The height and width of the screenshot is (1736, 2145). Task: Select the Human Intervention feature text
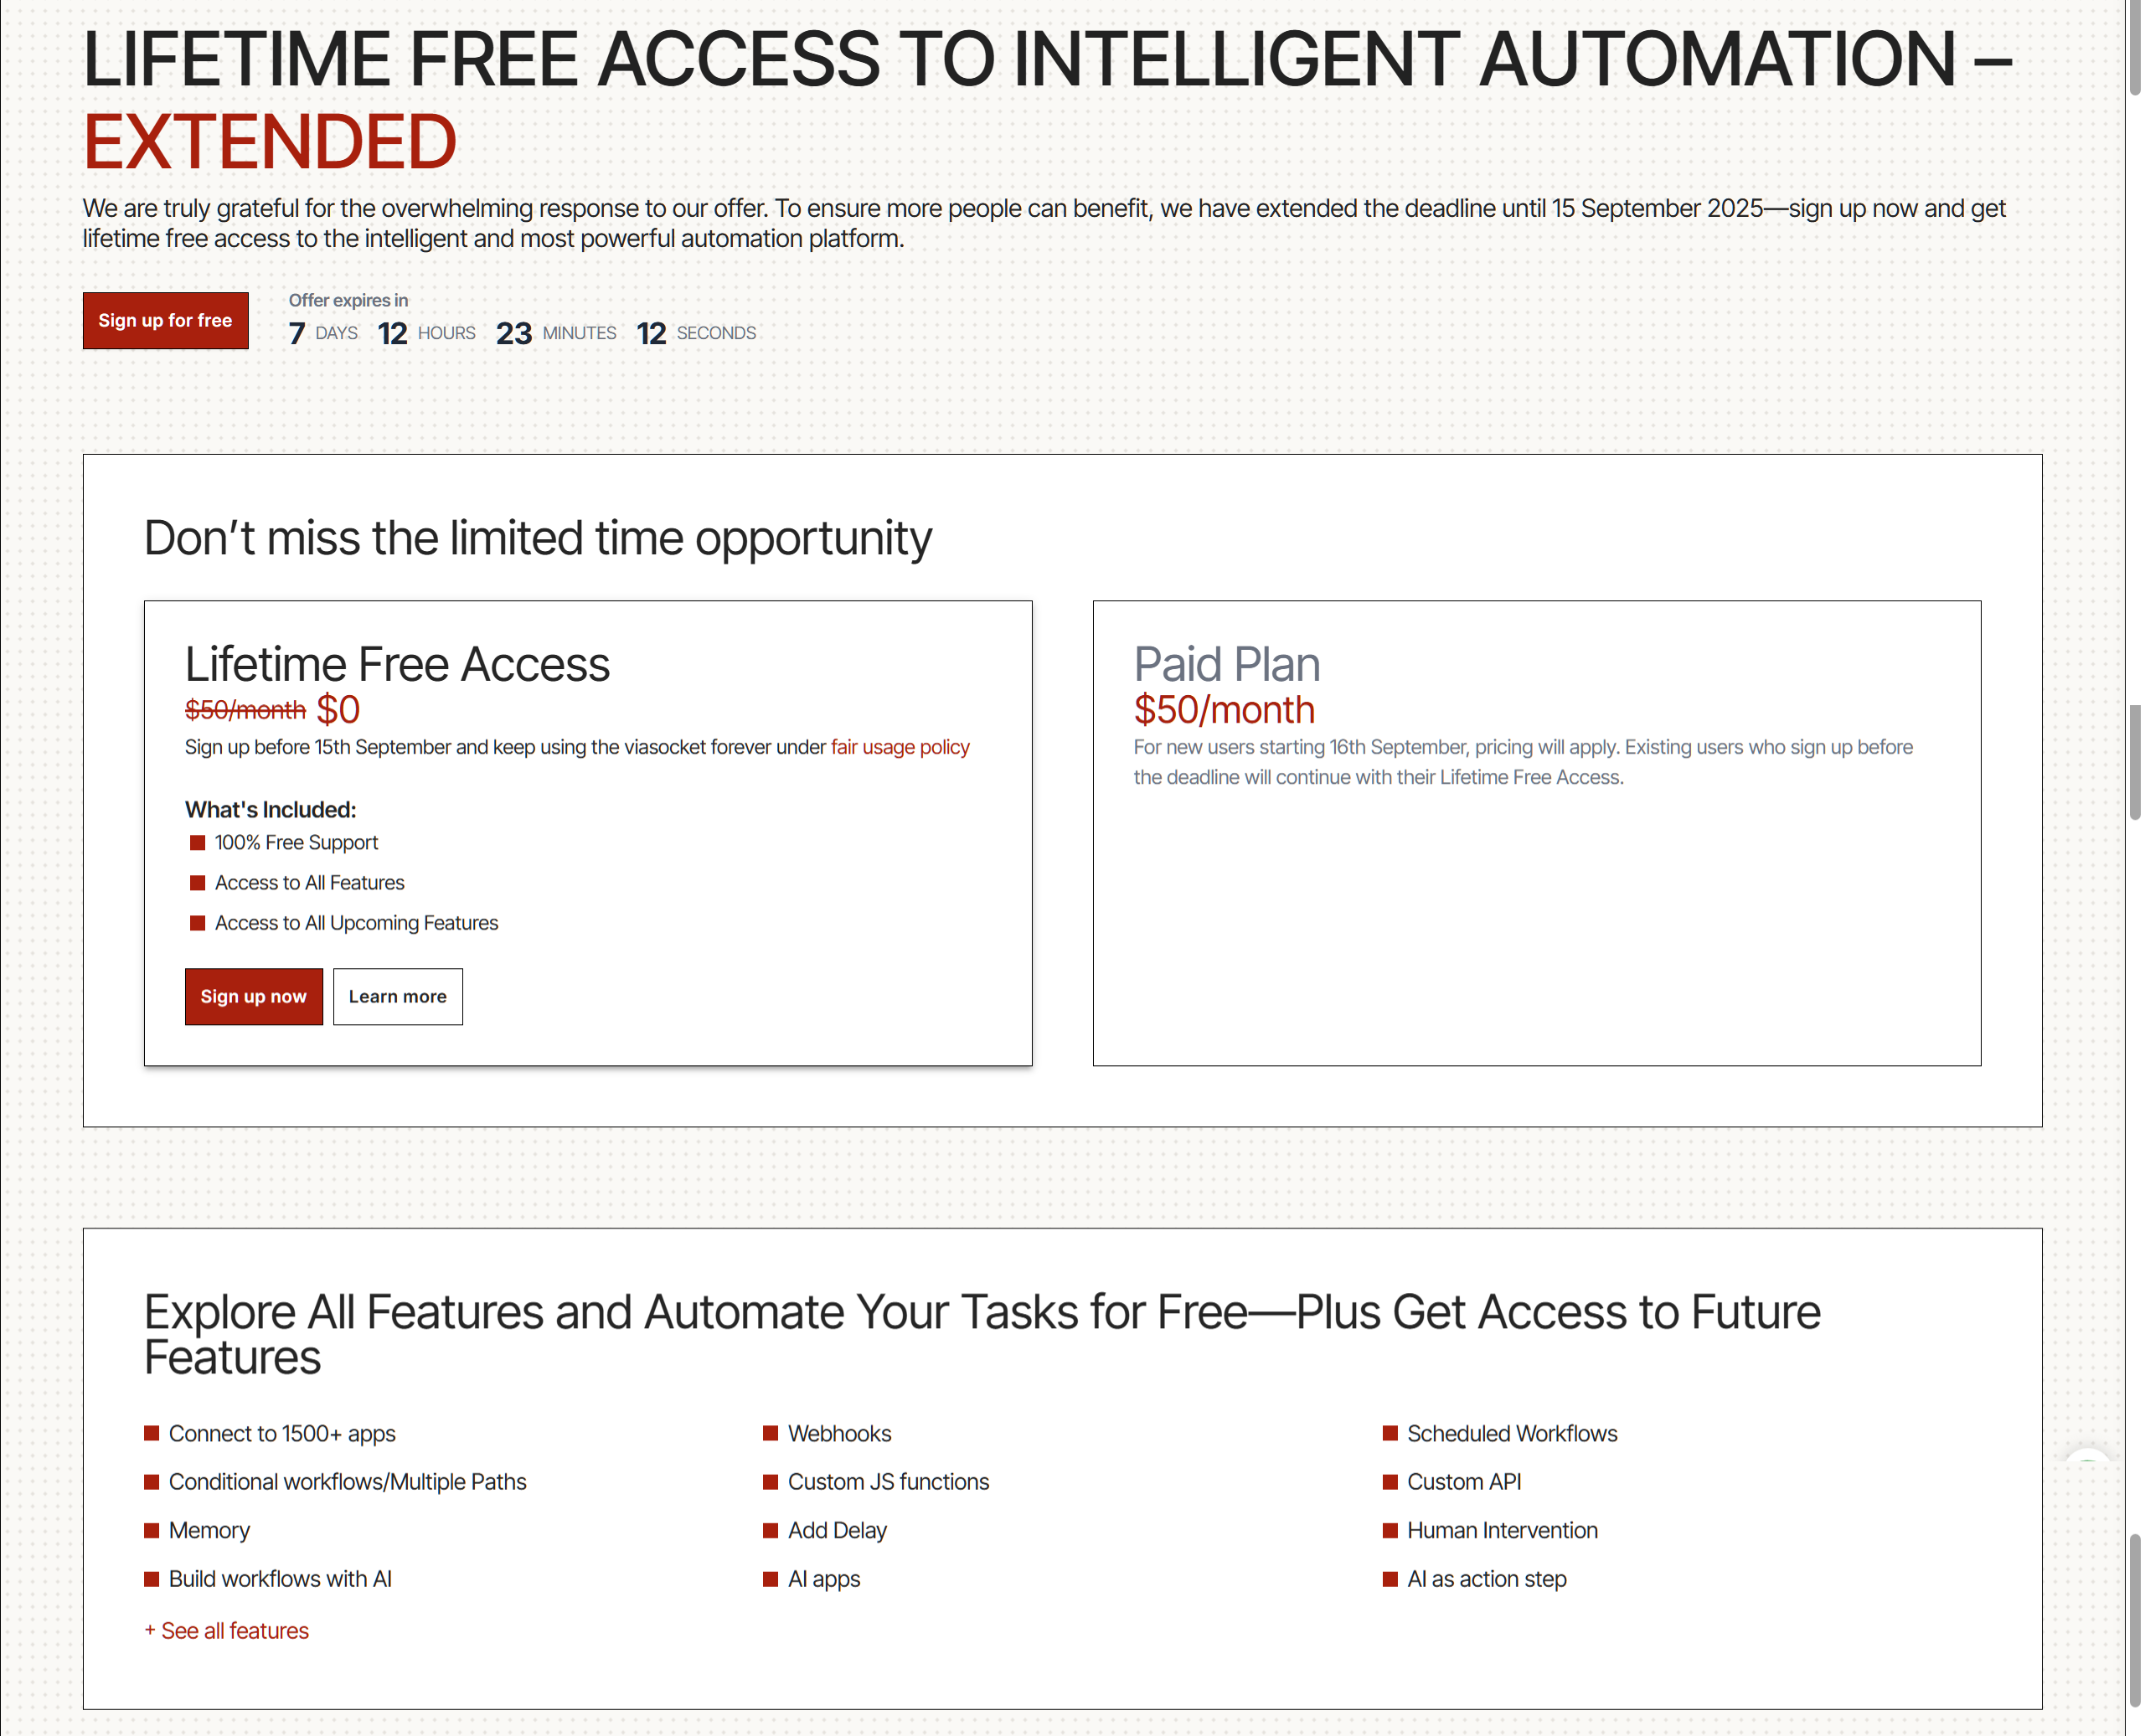1501,1530
